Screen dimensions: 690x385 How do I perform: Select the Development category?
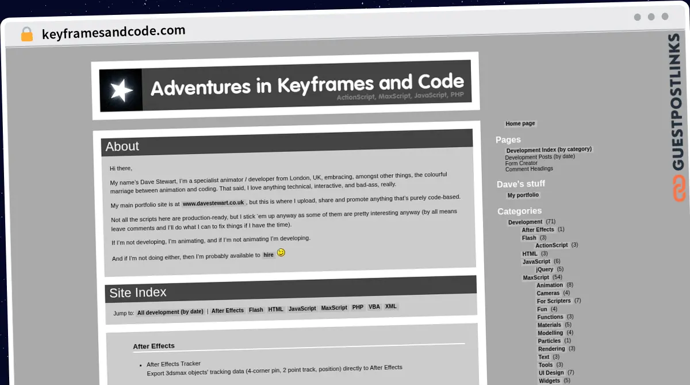(x=525, y=222)
